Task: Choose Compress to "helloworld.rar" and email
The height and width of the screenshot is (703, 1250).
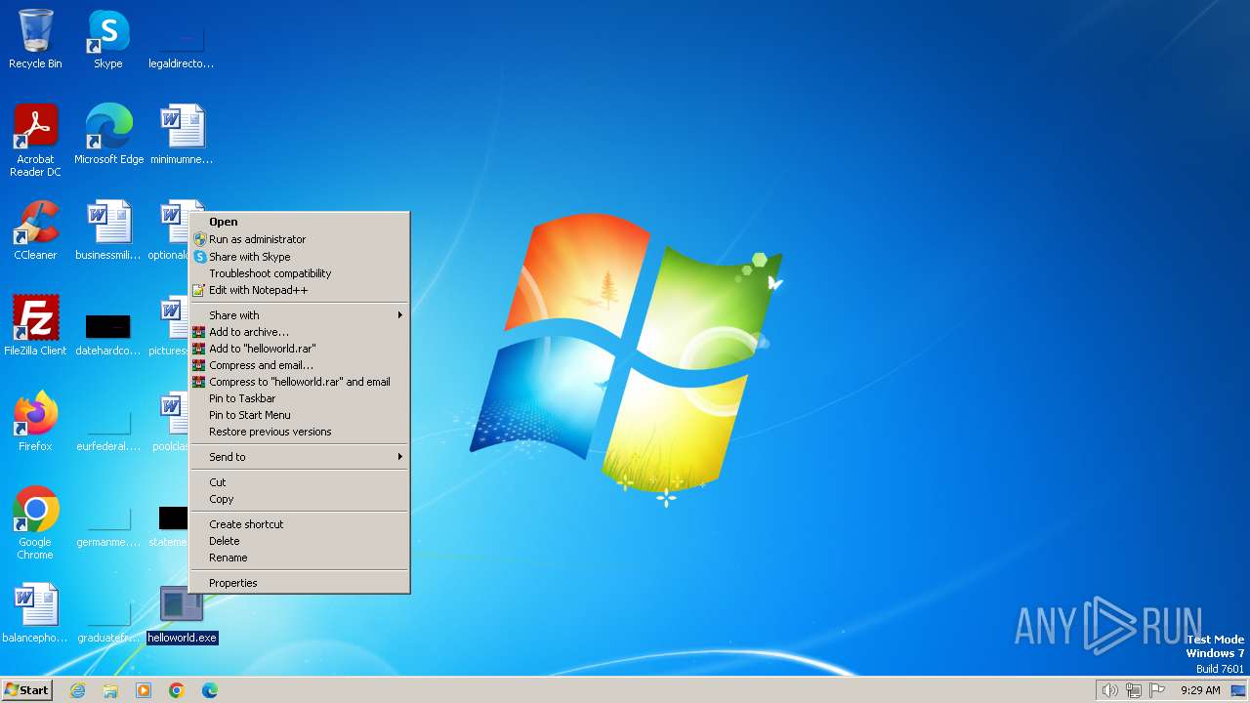Action: [x=300, y=382]
